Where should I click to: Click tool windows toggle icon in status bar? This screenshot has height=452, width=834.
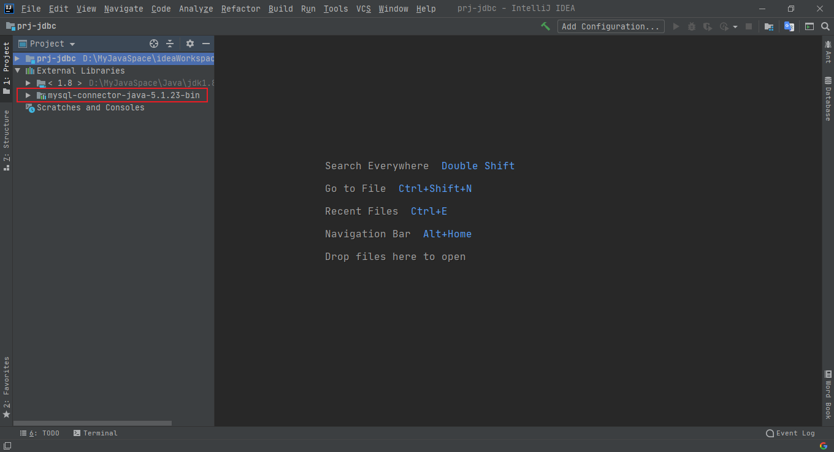coord(6,446)
